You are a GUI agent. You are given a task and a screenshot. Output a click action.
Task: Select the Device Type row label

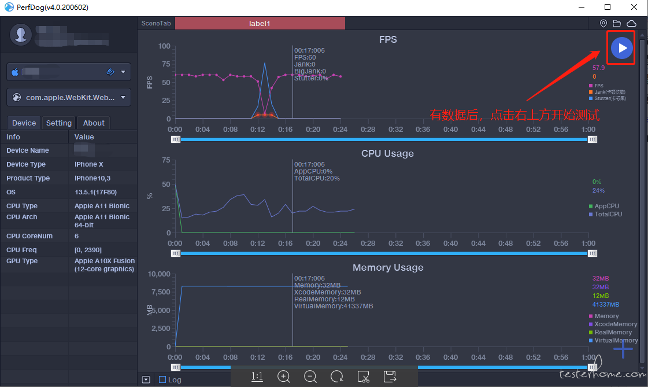[26, 164]
